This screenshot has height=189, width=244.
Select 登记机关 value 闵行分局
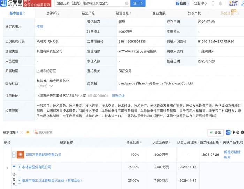pos(125,71)
